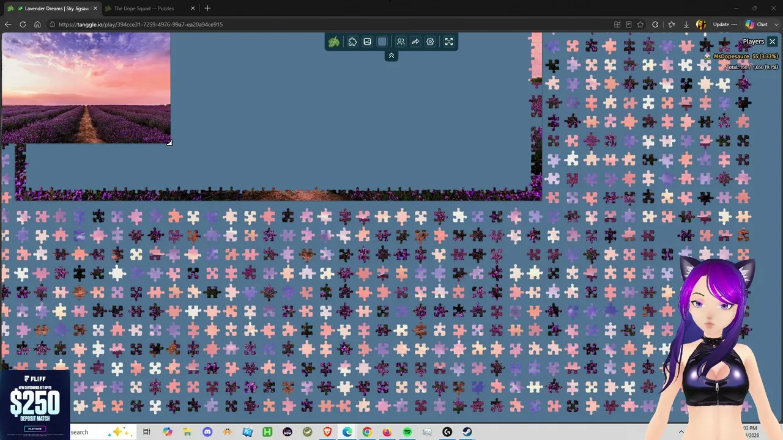Screen dimensions: 783x440
Task: Focus the address bar with the tanggle.io URL
Action: pyautogui.click(x=330, y=24)
